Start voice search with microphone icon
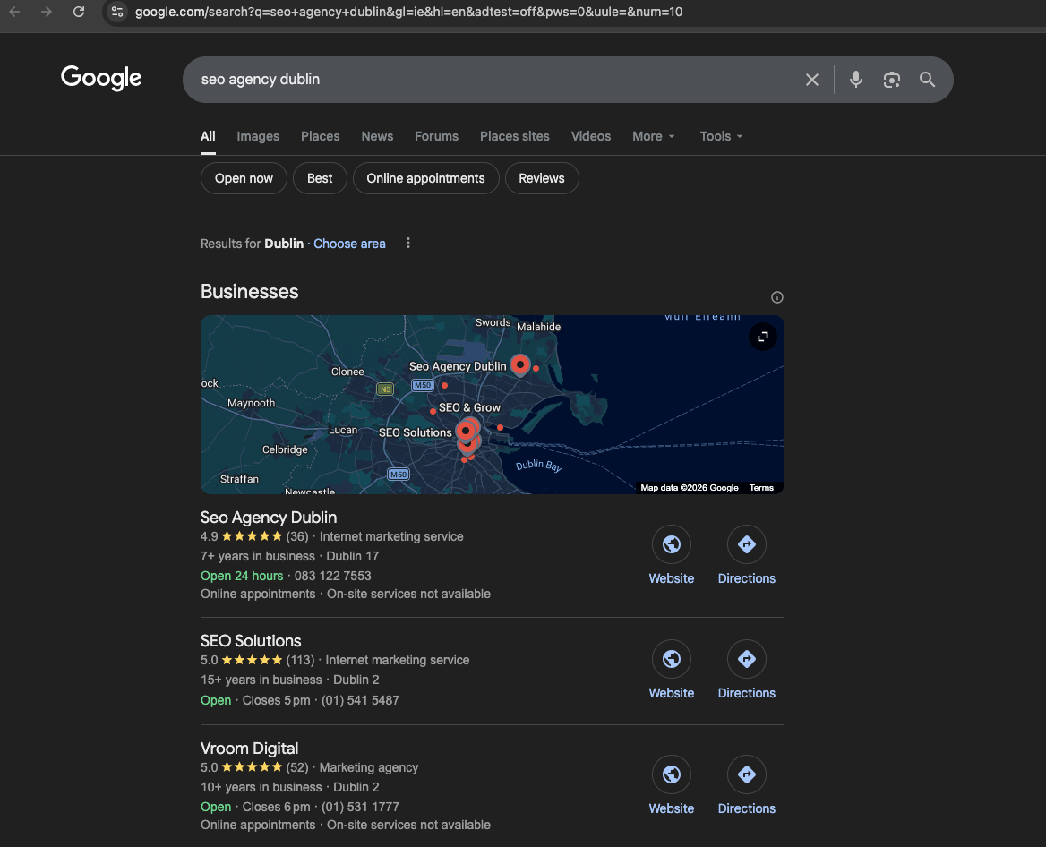The height and width of the screenshot is (847, 1046). (x=856, y=80)
